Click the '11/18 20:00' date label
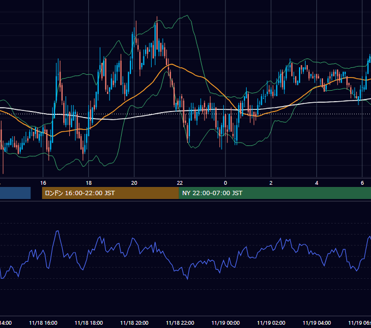Viewport: 371px width, 328px height. [x=134, y=323]
